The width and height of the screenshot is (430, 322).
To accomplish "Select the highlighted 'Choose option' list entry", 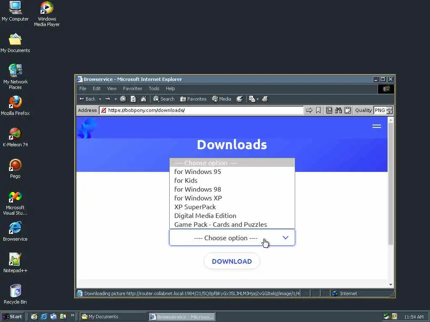I will coord(232,163).
